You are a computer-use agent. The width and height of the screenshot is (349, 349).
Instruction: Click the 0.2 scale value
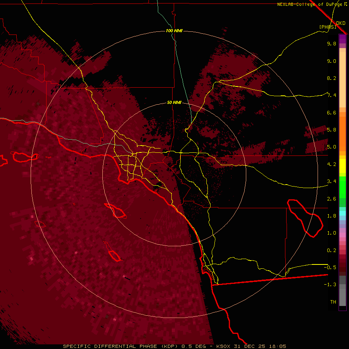[x=332, y=251]
